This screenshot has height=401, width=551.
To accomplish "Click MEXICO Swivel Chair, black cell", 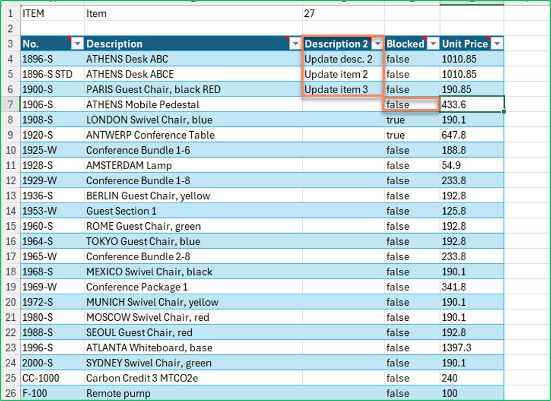I will click(193, 271).
